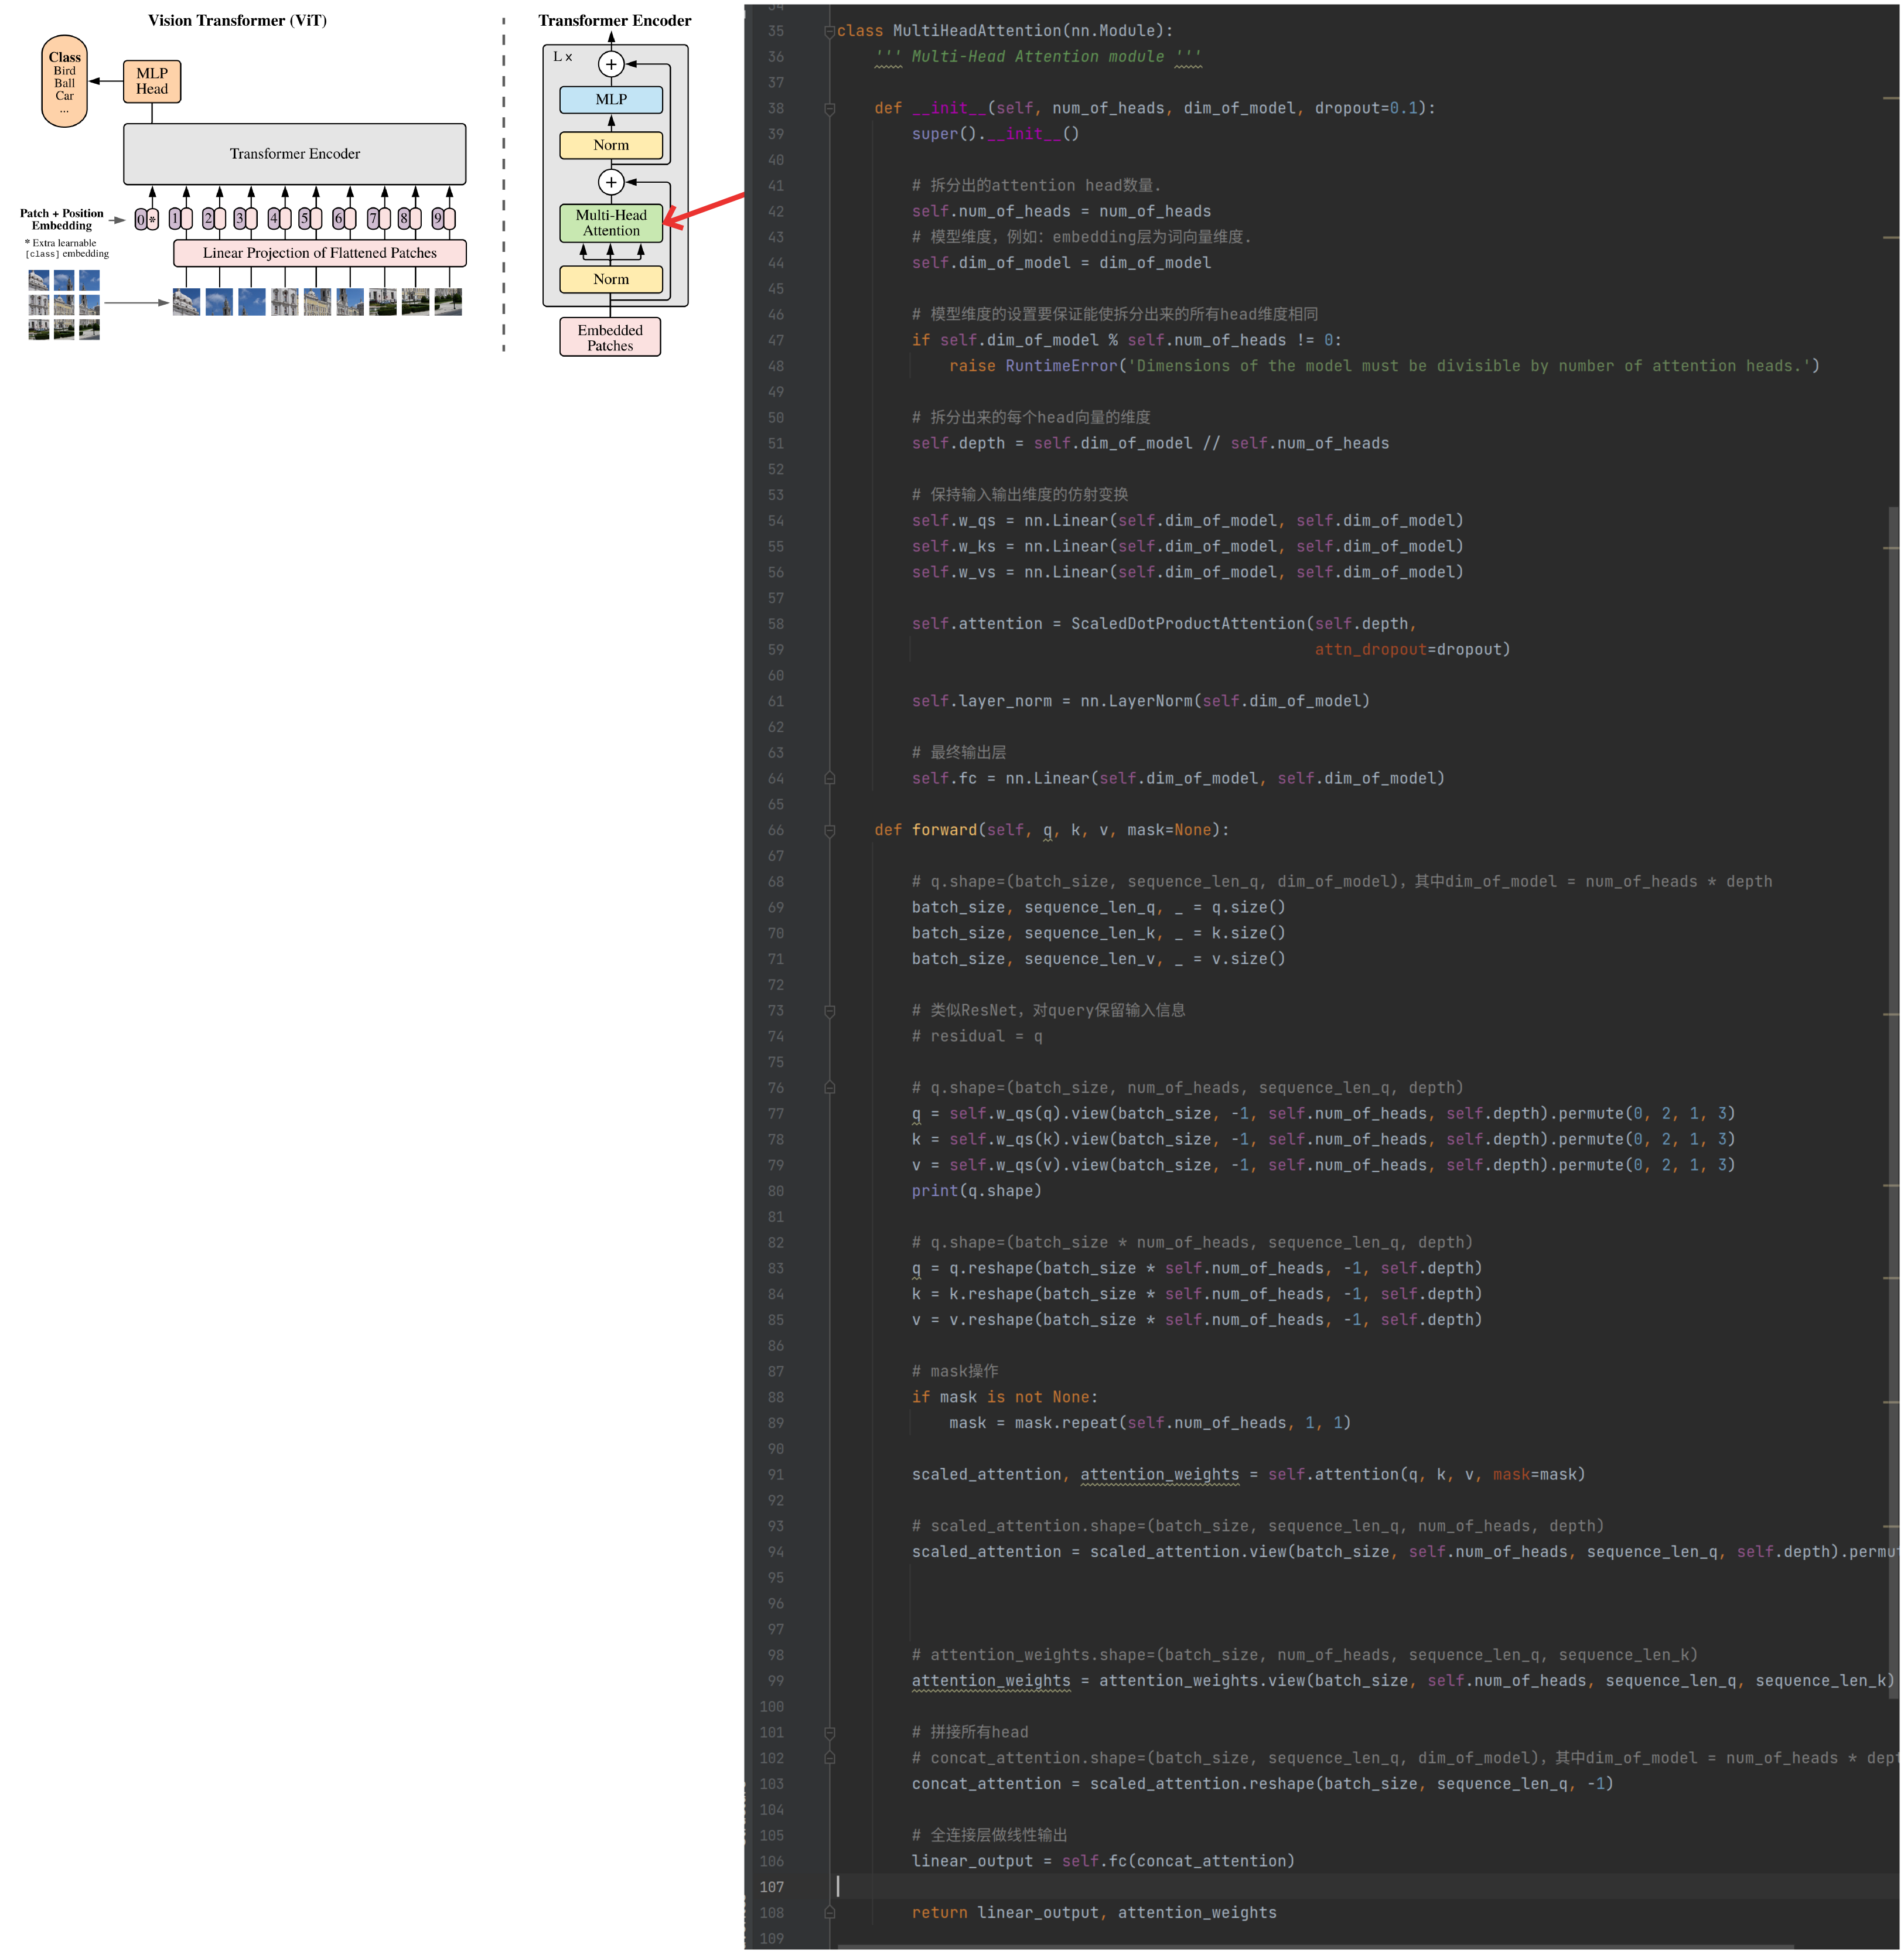Image resolution: width=1904 pixels, height=1951 pixels.
Task: Collapse the forward method fold marker
Action: [829, 830]
